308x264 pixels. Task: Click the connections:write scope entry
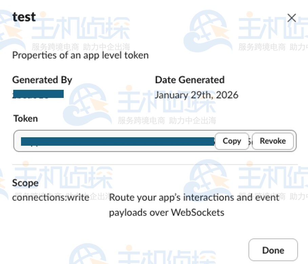pos(50,197)
